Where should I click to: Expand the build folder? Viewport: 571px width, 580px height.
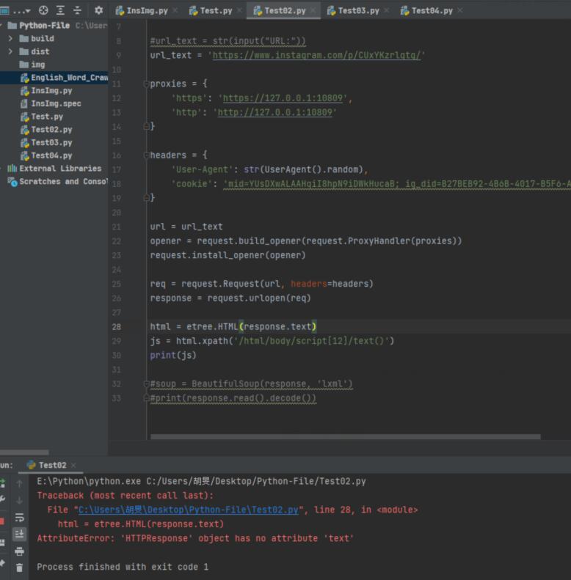pos(10,38)
